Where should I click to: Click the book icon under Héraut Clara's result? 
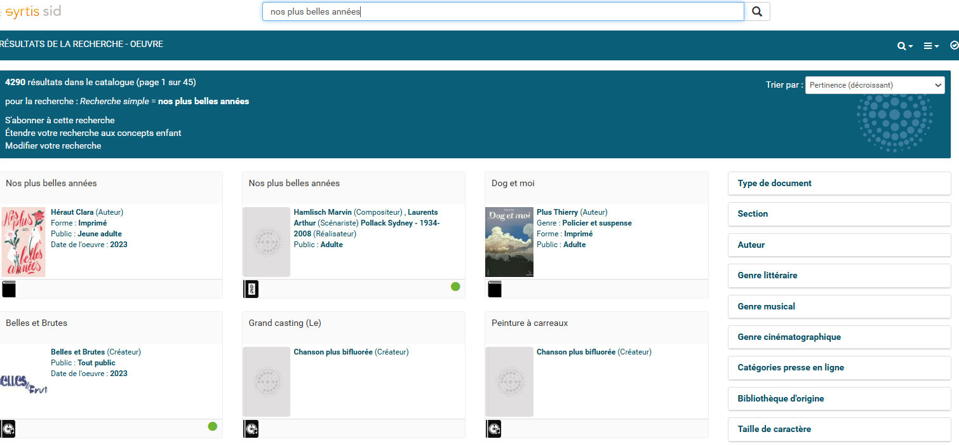[9, 289]
